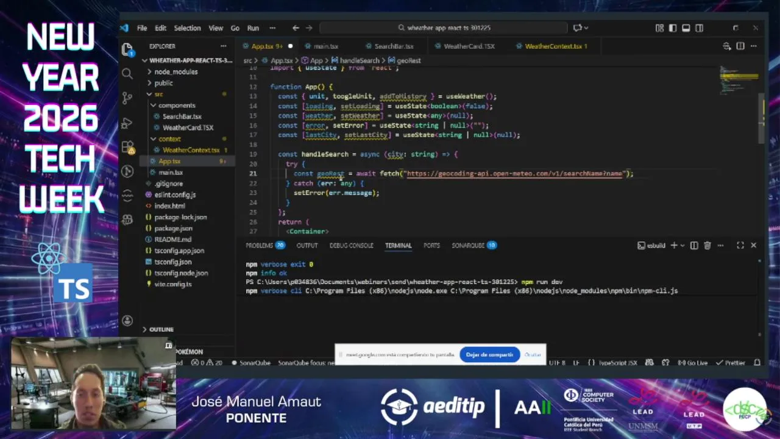Open the Edit menu
The image size is (780, 439).
pos(160,28)
